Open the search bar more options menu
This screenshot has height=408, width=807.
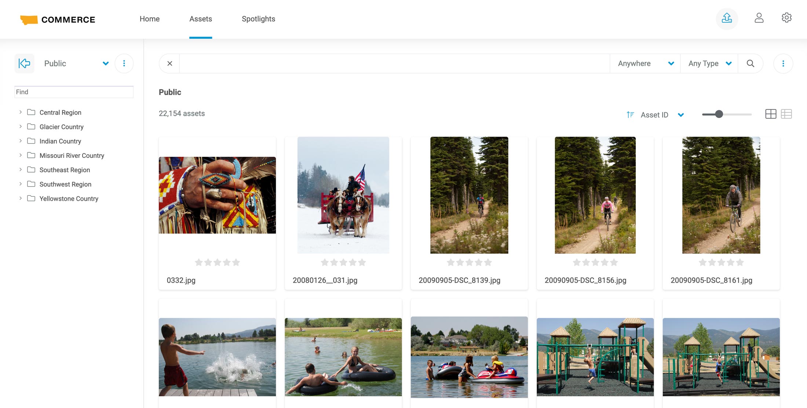pos(783,63)
